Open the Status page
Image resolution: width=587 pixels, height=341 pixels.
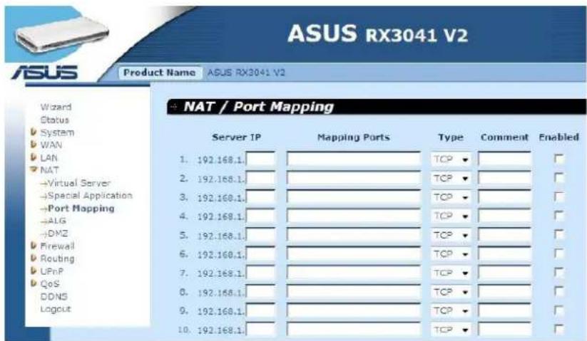55,120
